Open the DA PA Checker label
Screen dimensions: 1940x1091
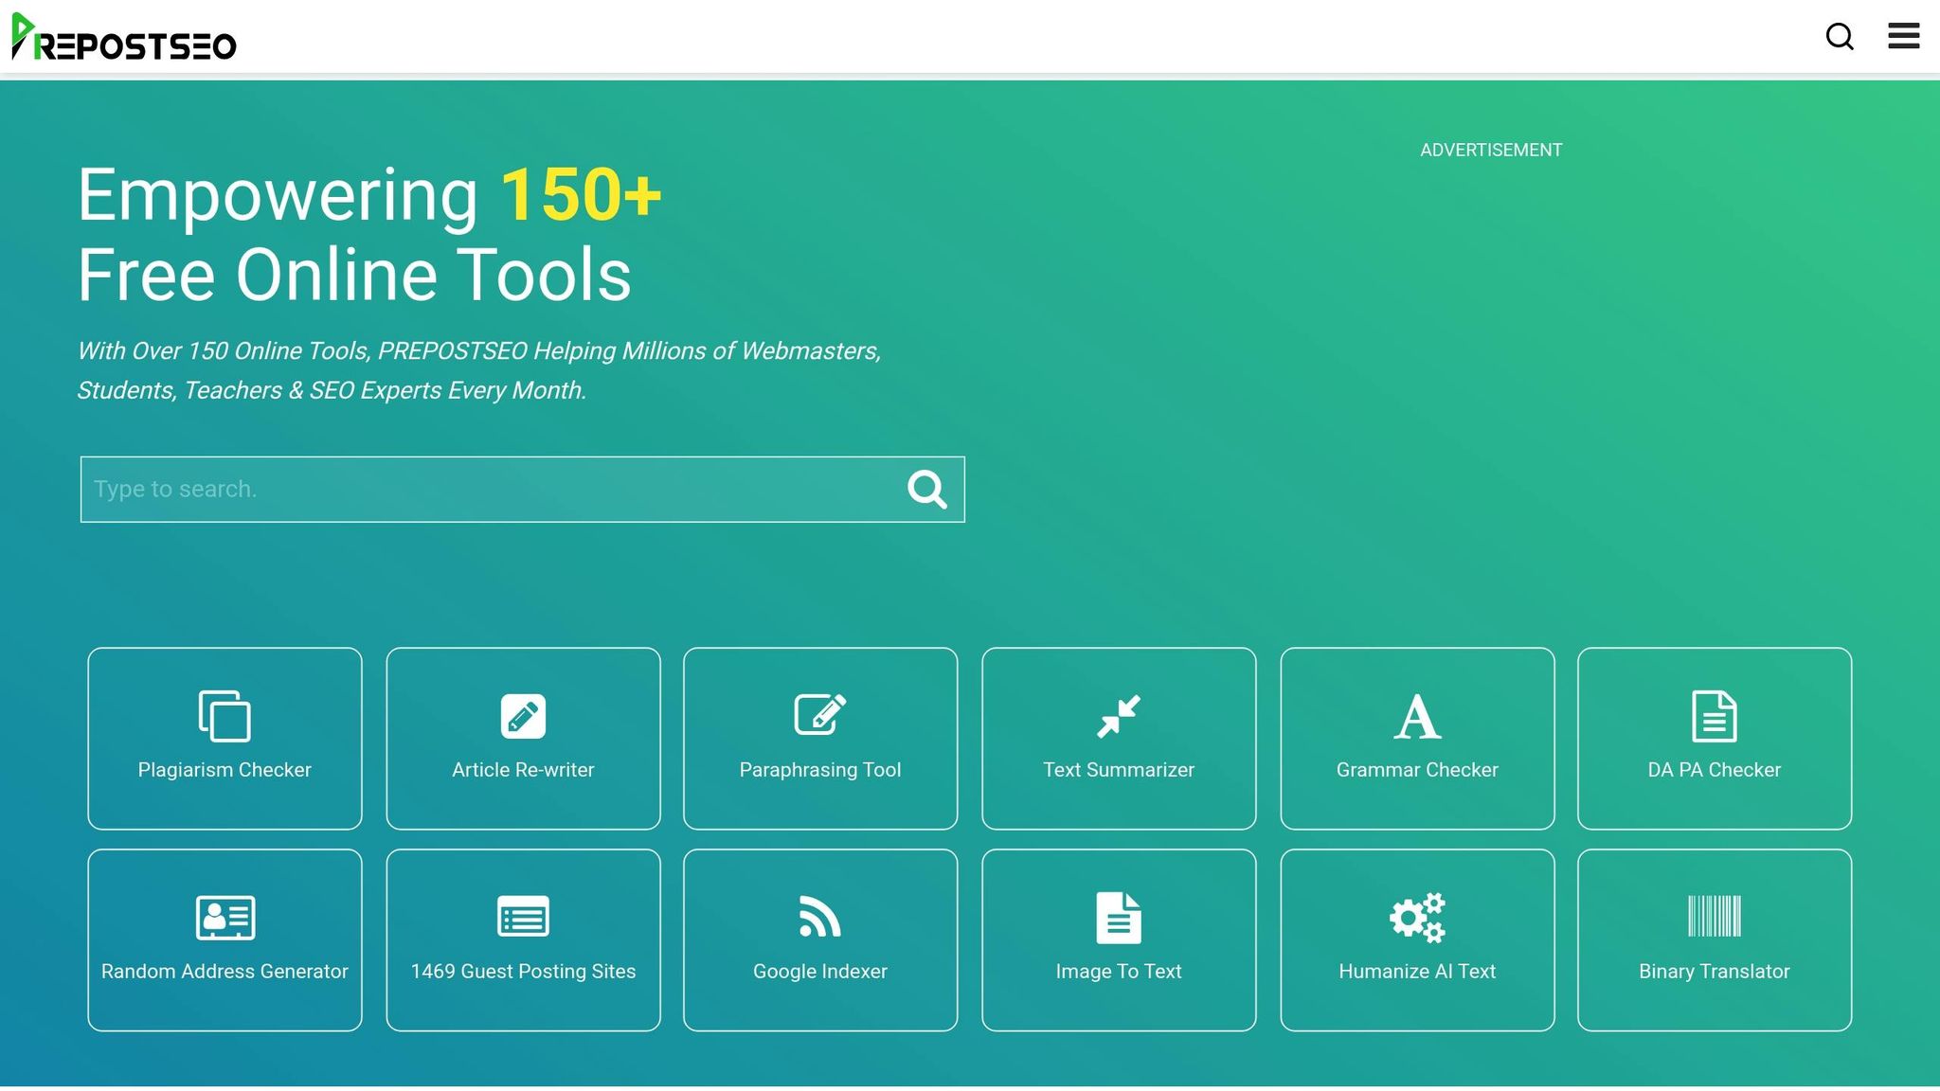(1715, 770)
